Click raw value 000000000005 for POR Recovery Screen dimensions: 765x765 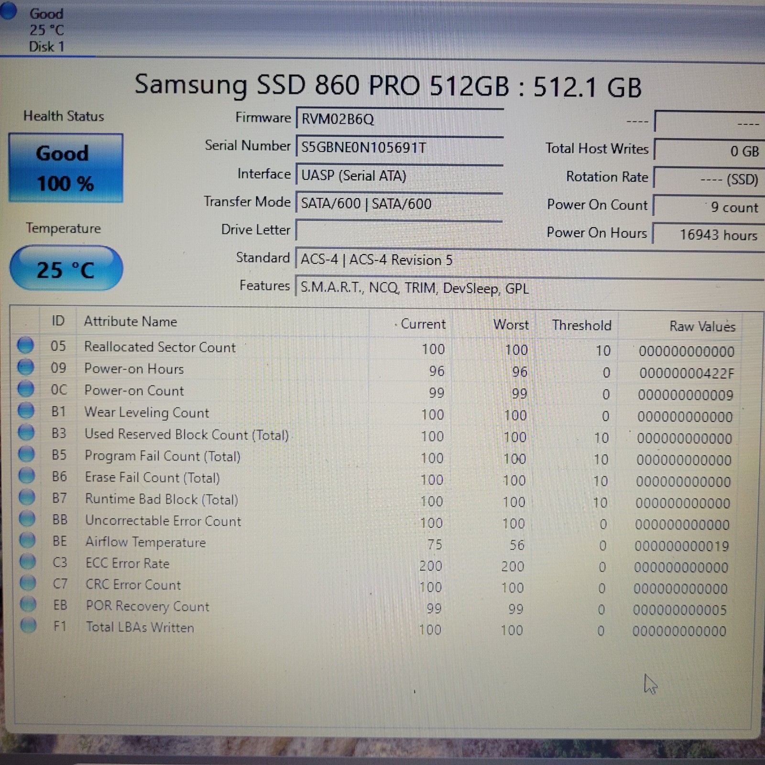click(x=680, y=610)
